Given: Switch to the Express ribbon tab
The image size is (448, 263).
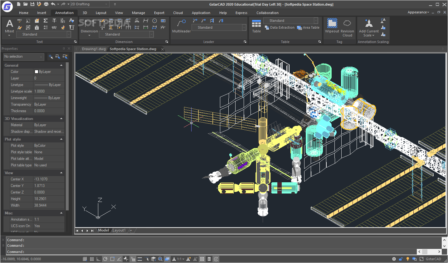Looking at the screenshot, I should (241, 13).
